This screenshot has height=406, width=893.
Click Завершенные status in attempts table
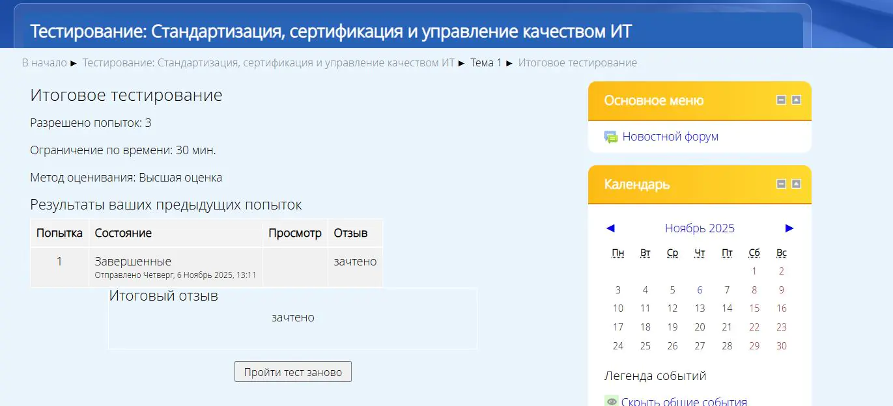(133, 262)
